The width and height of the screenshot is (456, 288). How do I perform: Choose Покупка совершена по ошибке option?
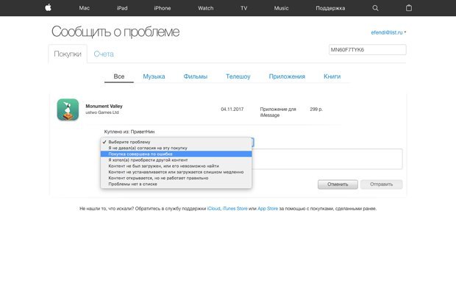pyautogui.click(x=176, y=154)
